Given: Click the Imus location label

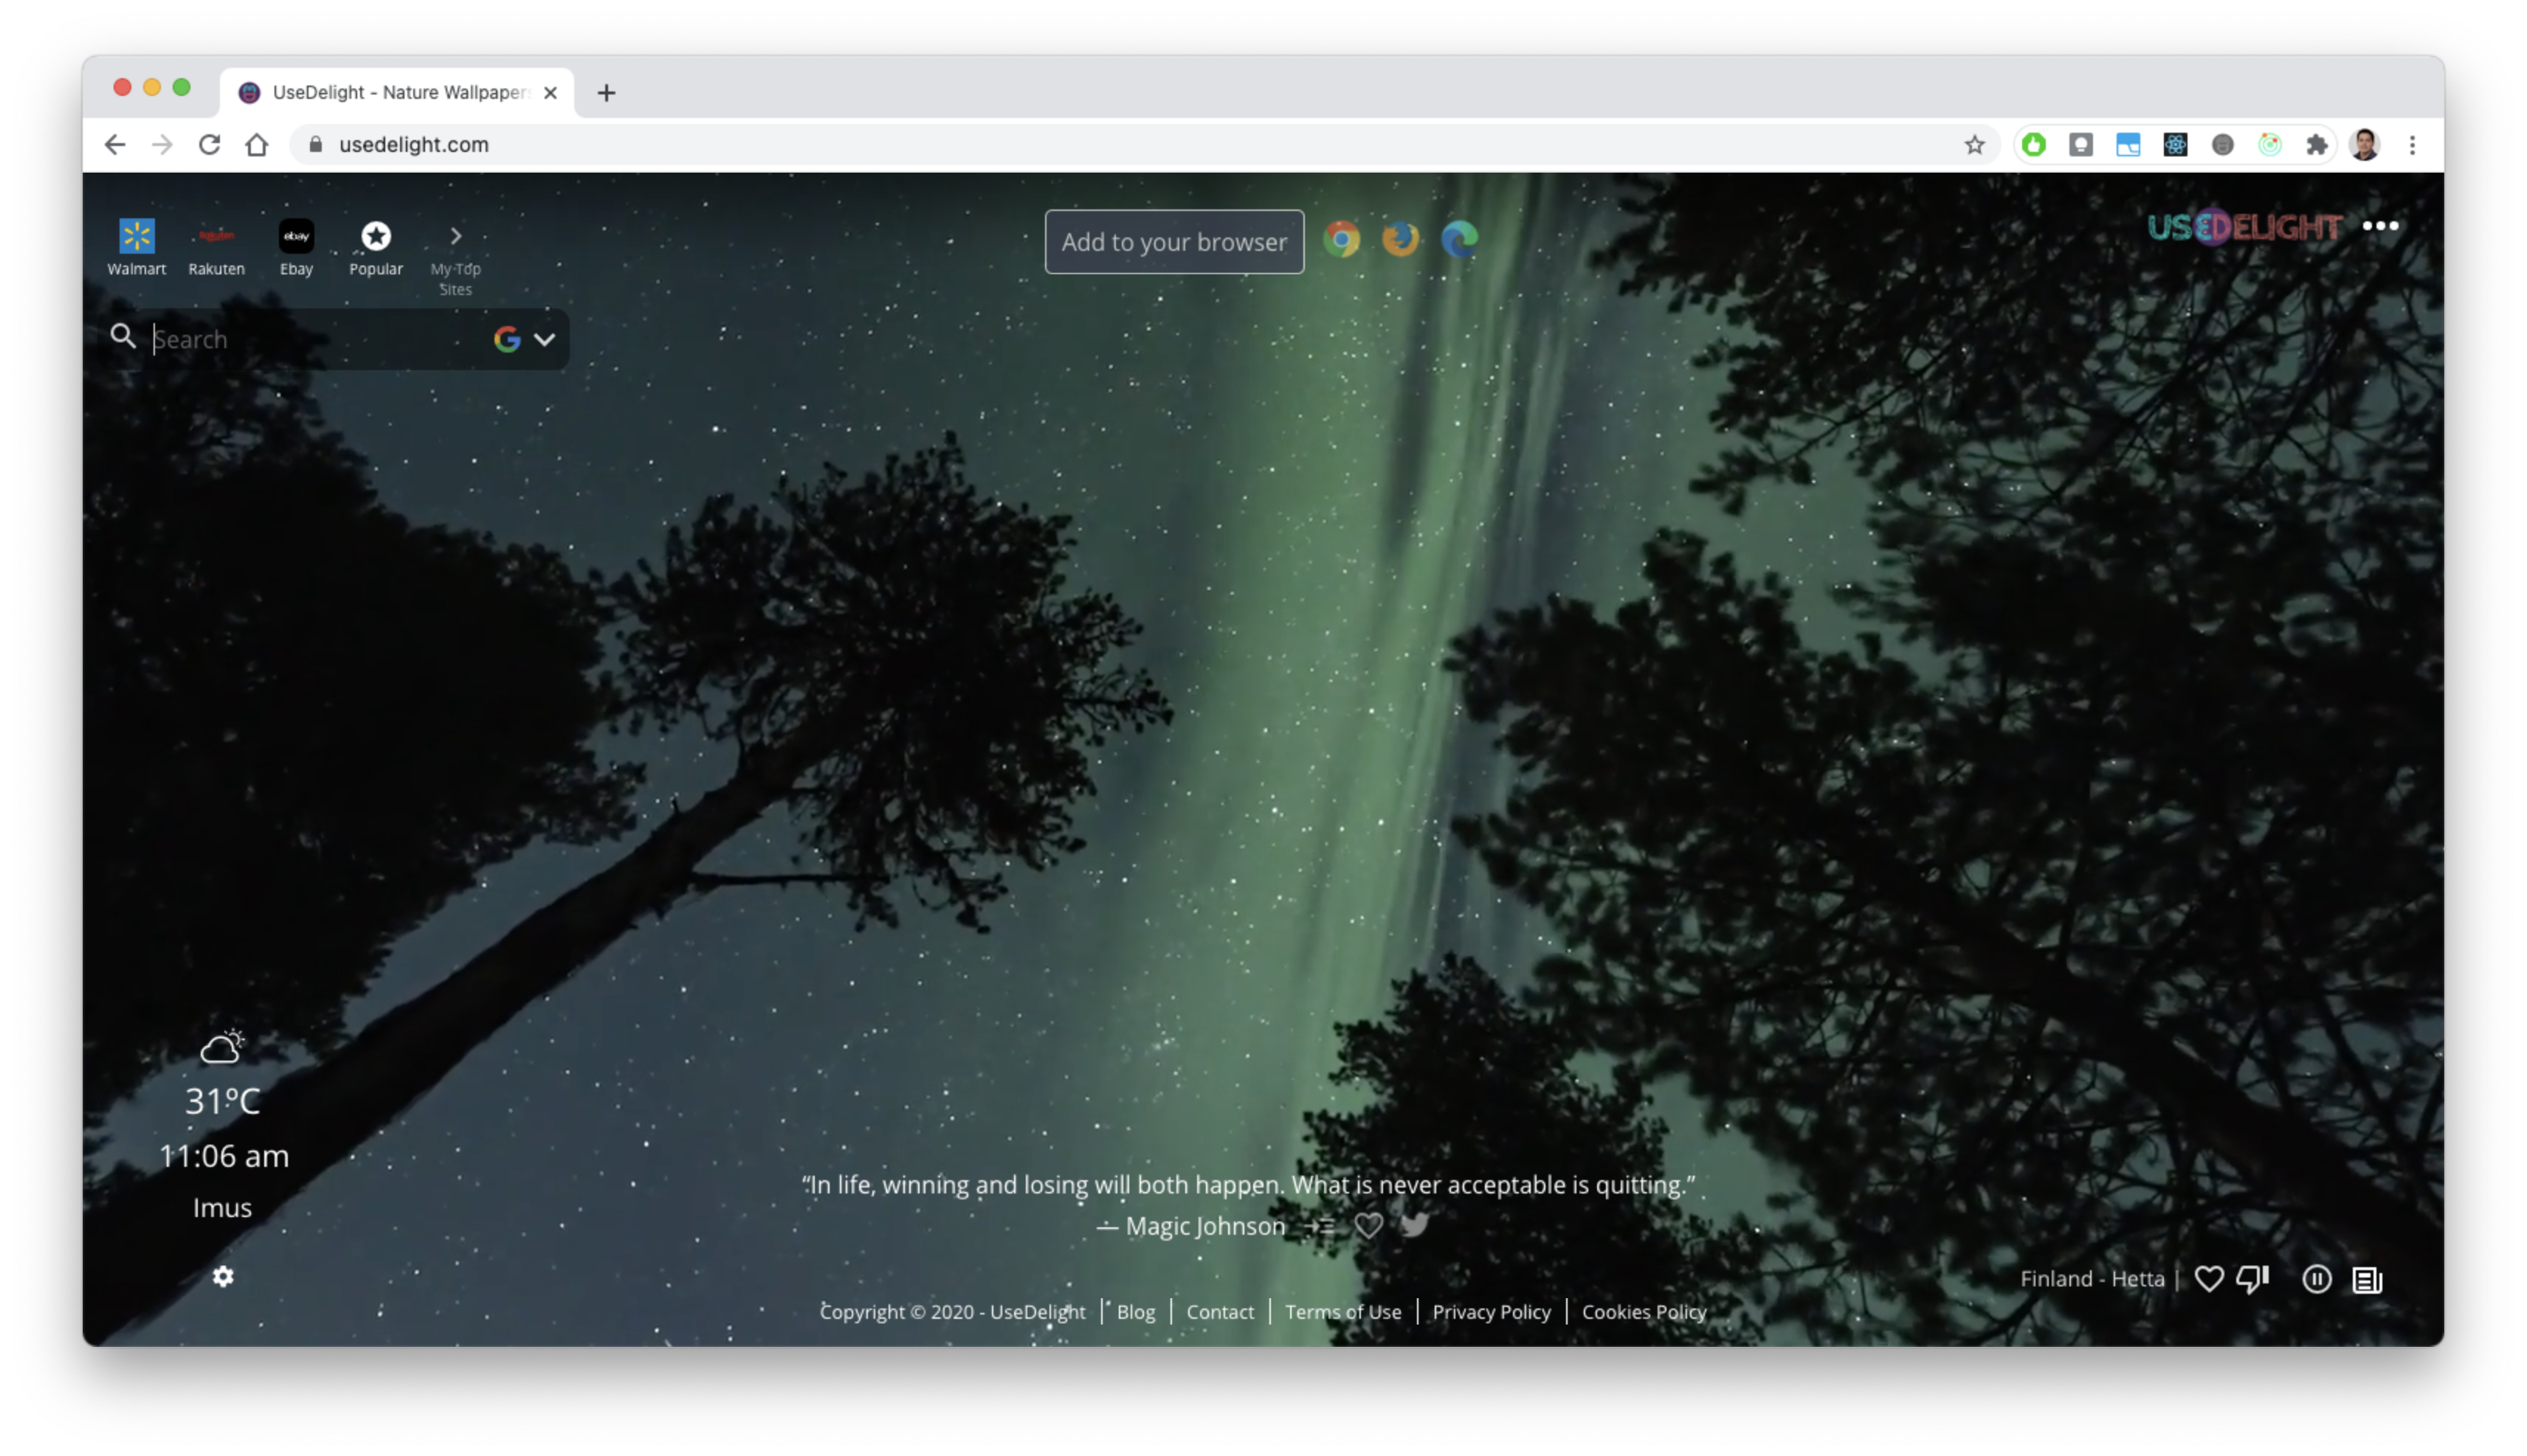Looking at the screenshot, I should pos(222,1208).
